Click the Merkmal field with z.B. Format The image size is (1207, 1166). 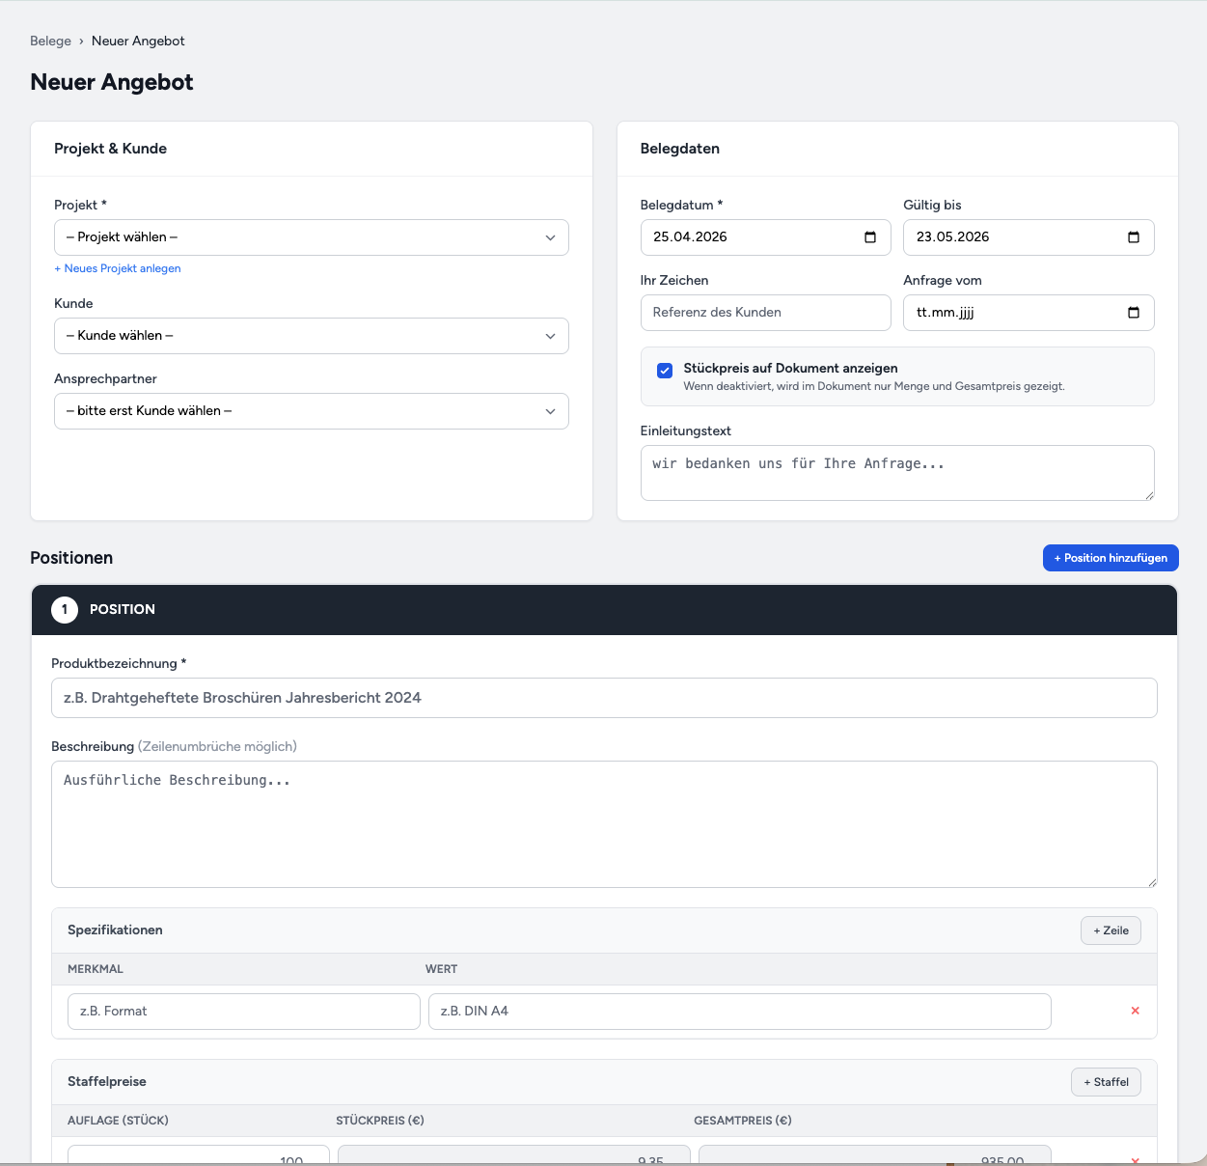[x=244, y=1012]
